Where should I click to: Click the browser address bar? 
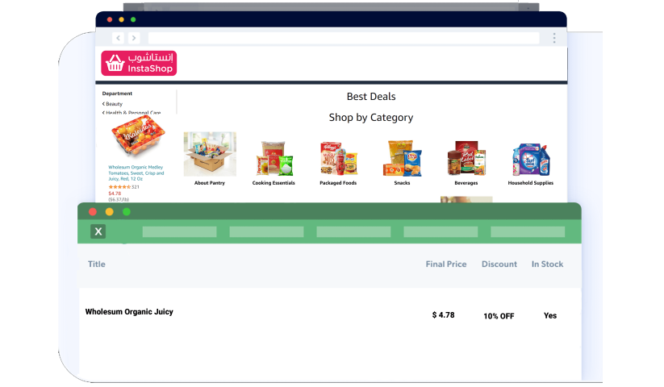344,38
